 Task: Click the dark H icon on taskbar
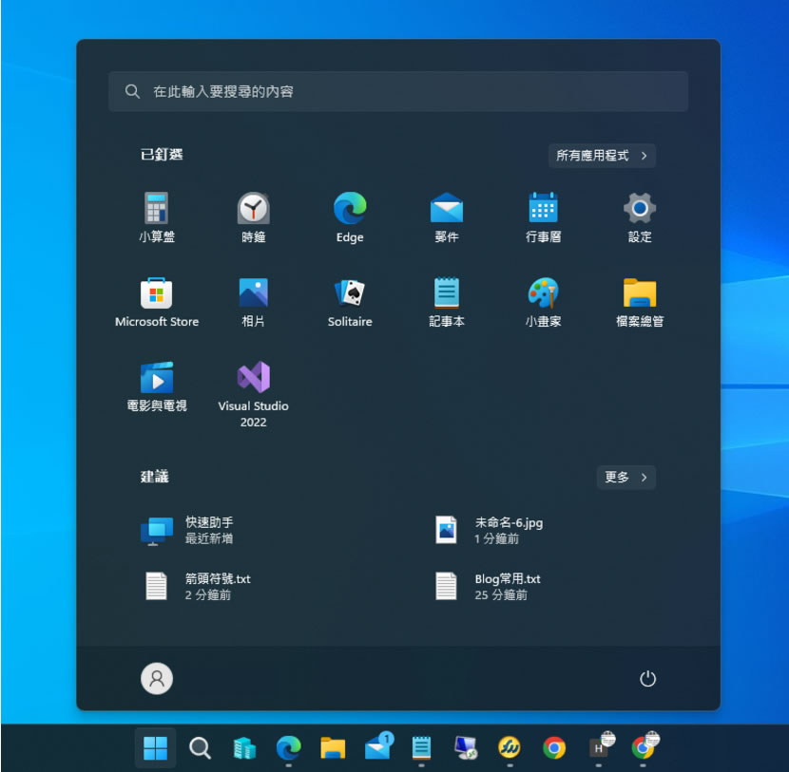coord(601,746)
